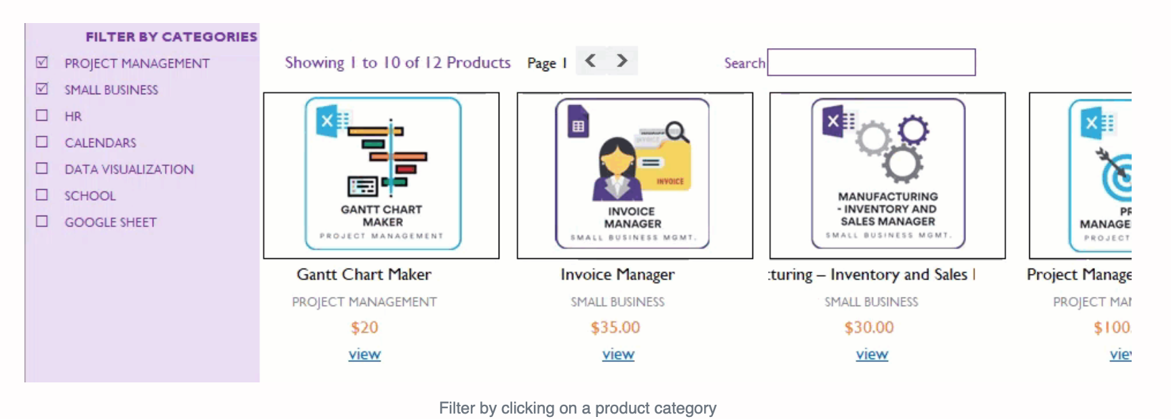Enable the Data Visualization filter

point(42,168)
